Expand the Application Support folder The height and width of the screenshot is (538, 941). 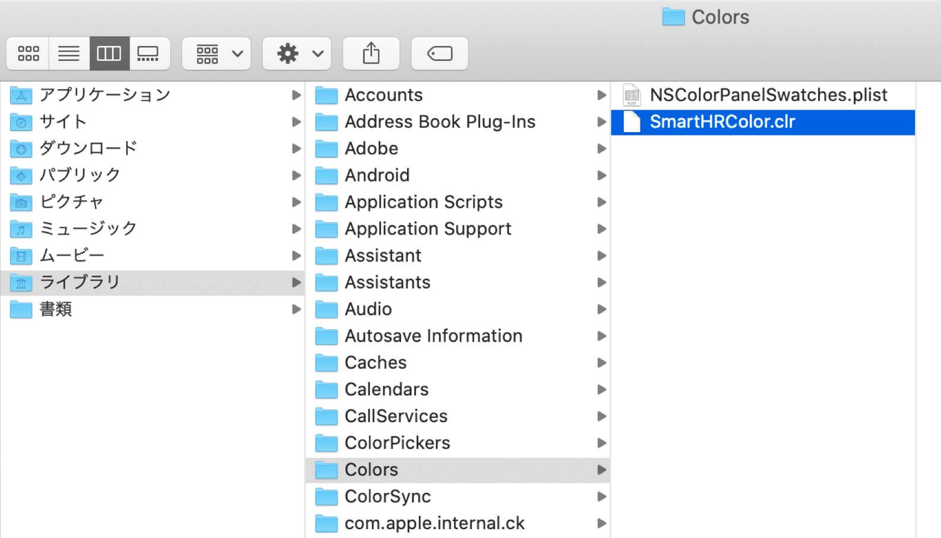pos(428,228)
